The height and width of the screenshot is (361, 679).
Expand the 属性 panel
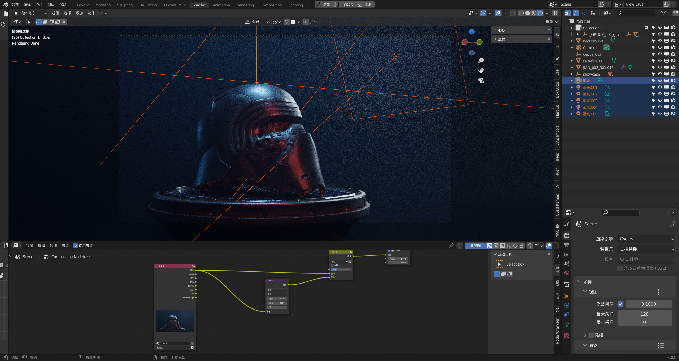click(x=521, y=39)
